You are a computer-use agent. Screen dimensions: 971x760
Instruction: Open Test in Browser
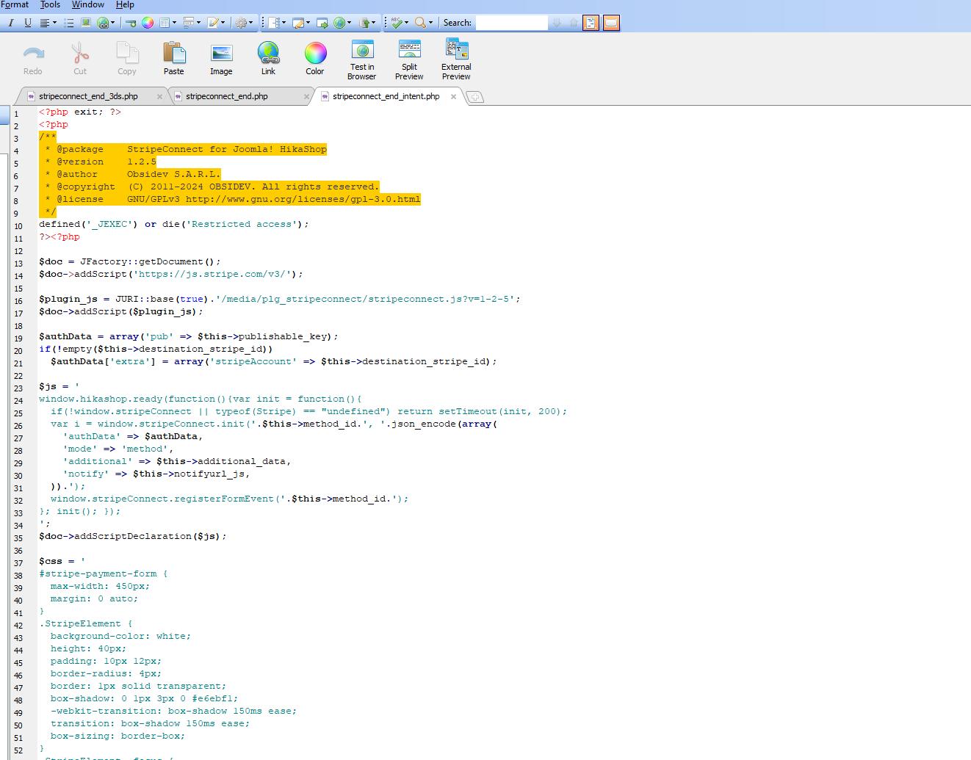click(x=362, y=59)
